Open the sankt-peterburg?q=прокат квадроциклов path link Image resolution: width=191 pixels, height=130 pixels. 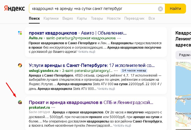click(81, 38)
